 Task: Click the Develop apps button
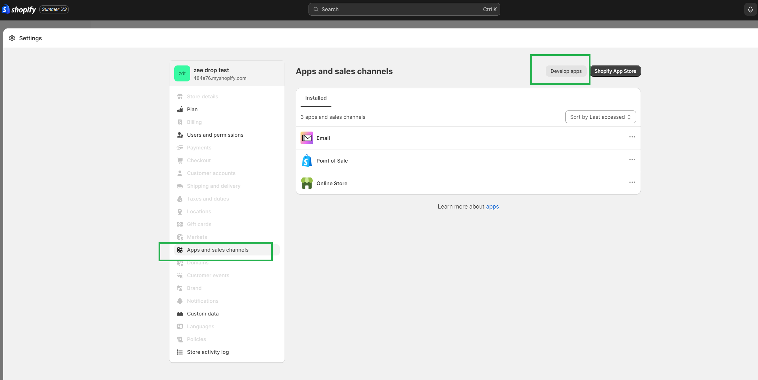[566, 71]
